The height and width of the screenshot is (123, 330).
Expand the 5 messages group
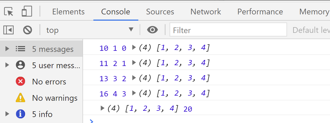point(7,49)
